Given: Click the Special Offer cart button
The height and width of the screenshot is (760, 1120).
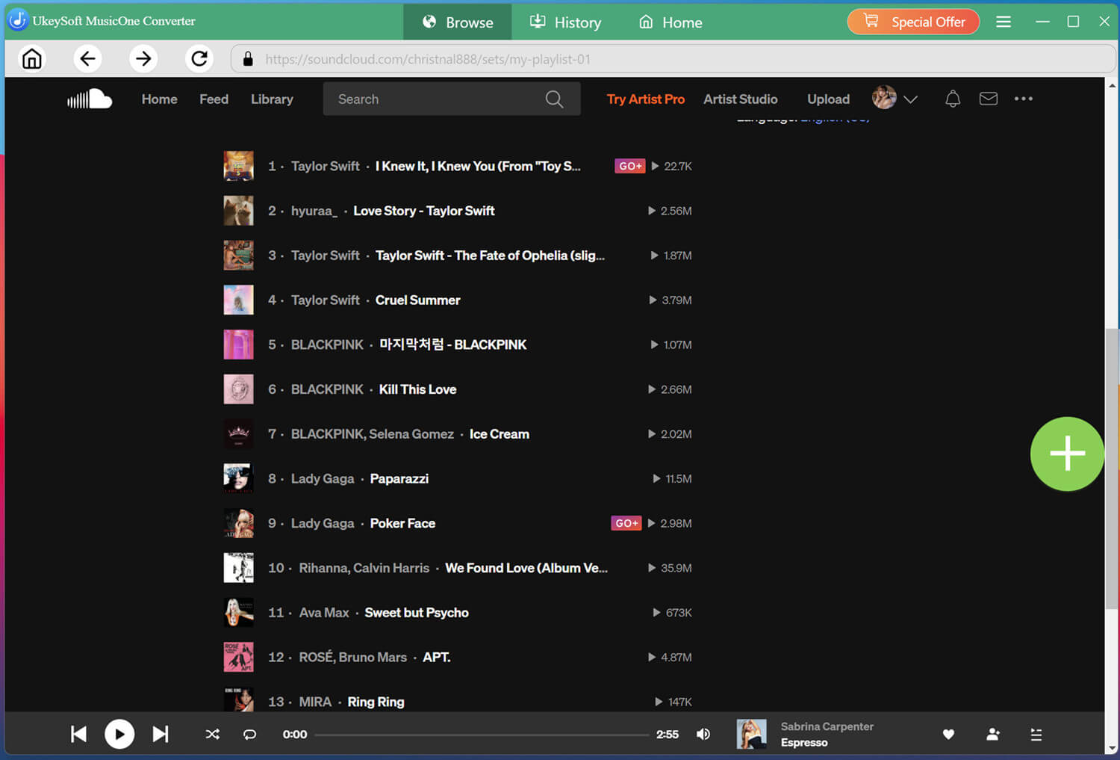Looking at the screenshot, I should pos(913,22).
